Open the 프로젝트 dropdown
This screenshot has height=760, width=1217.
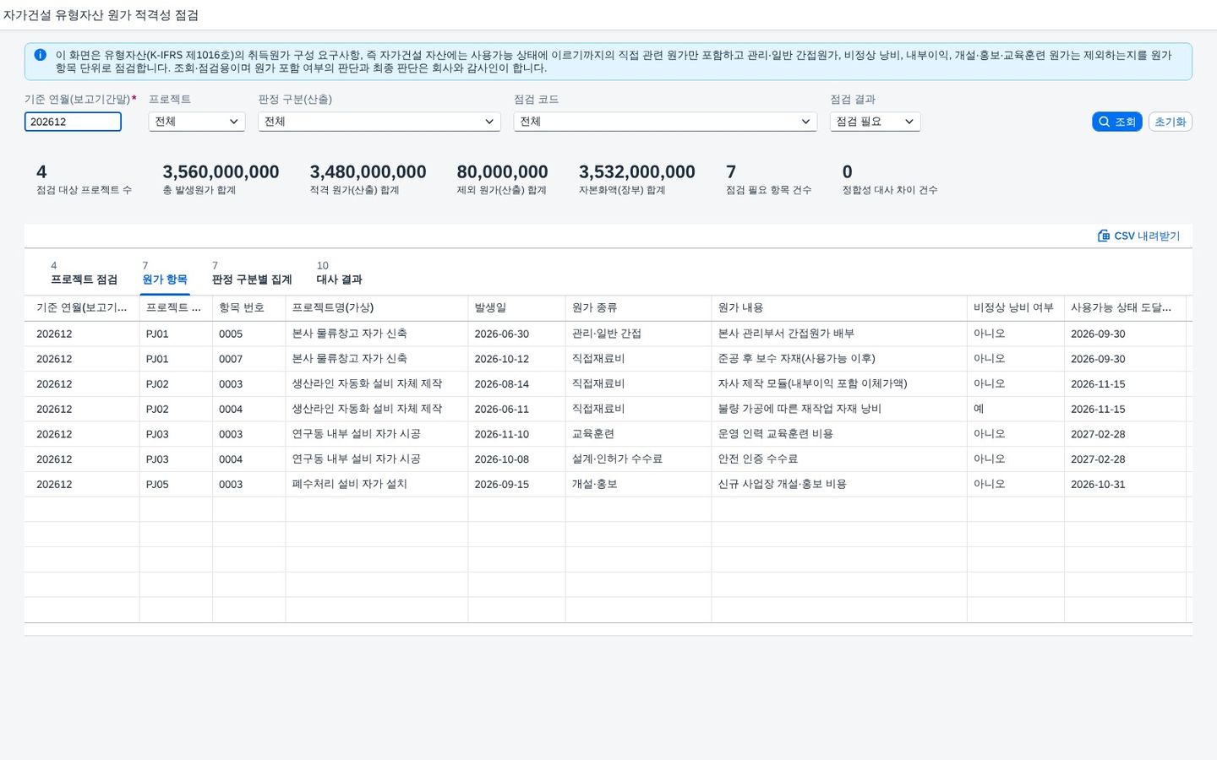pos(197,122)
